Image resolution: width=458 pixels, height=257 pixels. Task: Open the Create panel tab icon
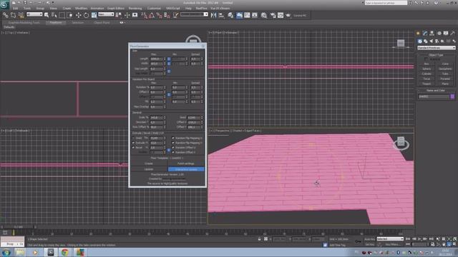(418, 34)
